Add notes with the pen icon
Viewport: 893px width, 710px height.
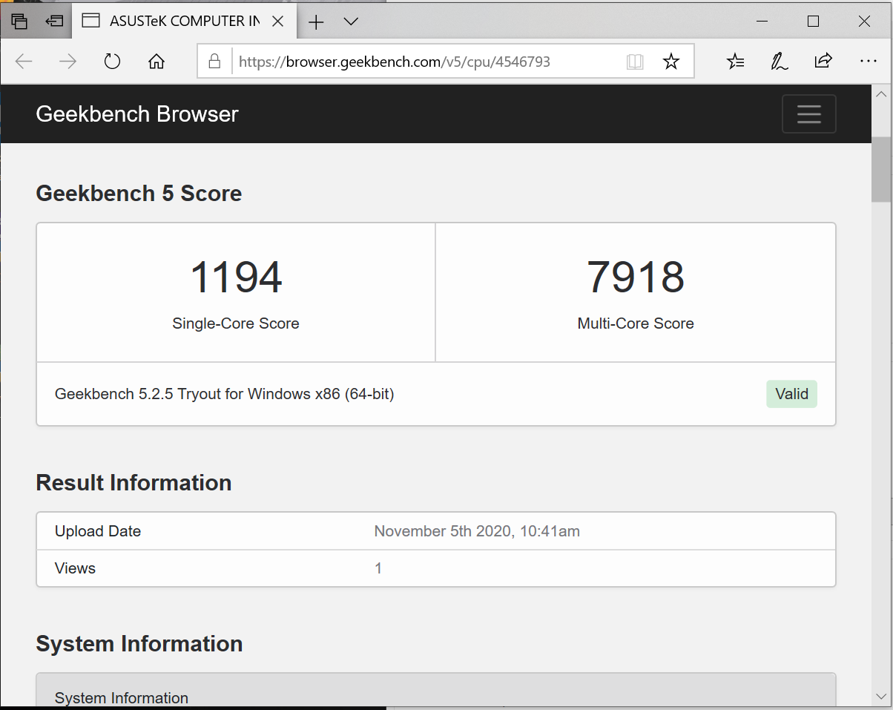coord(779,62)
